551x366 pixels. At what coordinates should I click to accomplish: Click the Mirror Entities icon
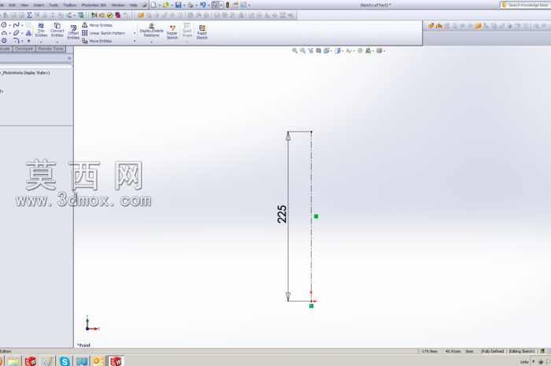click(x=85, y=25)
